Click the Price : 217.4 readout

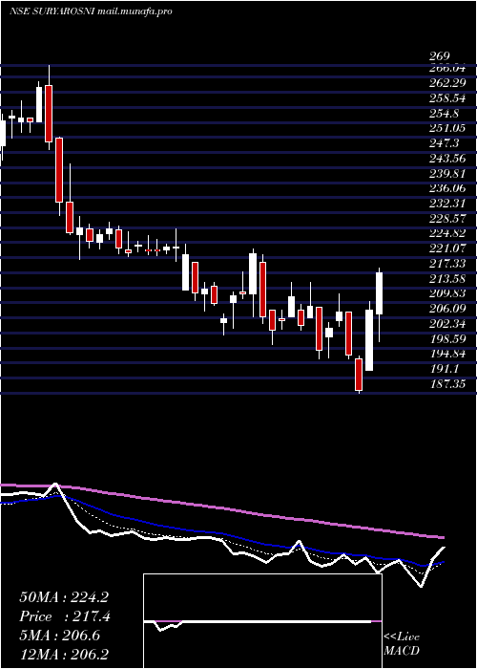click(65, 616)
